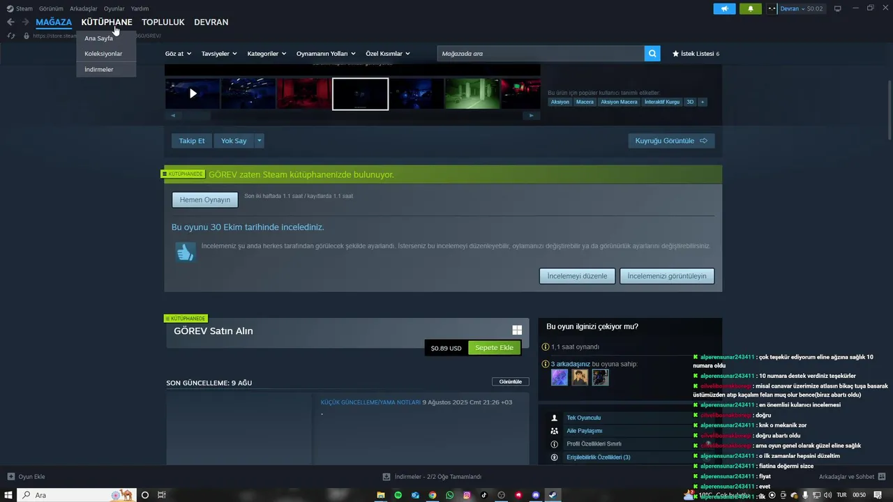The image size is (893, 502).
Task: Add more tags with the plus button
Action: click(703, 102)
